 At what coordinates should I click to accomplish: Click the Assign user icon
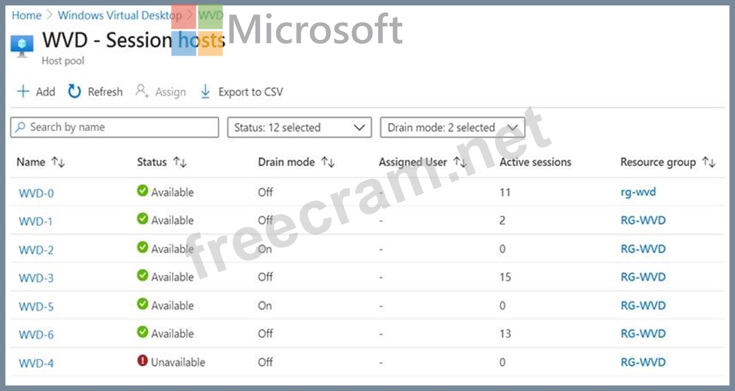[142, 91]
